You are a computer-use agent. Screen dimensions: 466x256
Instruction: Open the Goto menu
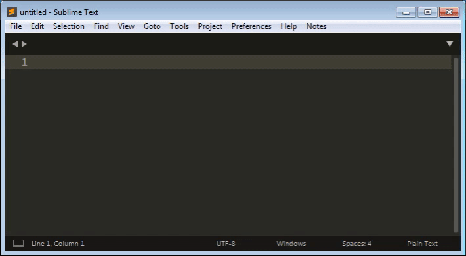tap(152, 26)
